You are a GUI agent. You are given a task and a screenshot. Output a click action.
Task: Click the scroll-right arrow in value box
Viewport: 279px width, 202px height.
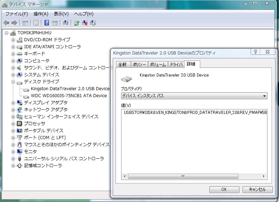click(264, 176)
